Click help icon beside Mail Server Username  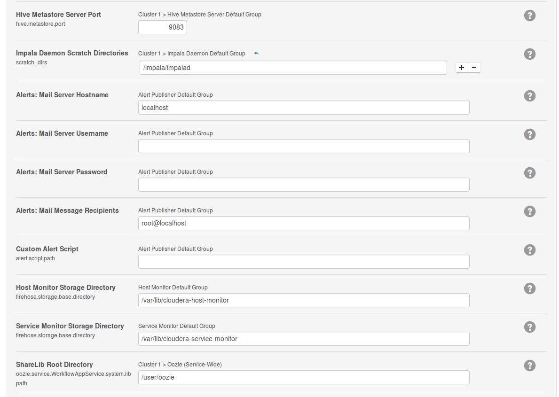pyautogui.click(x=529, y=134)
